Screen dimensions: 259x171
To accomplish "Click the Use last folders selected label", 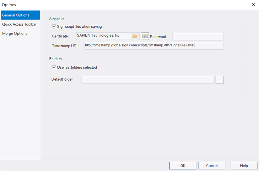I will tap(77, 67).
